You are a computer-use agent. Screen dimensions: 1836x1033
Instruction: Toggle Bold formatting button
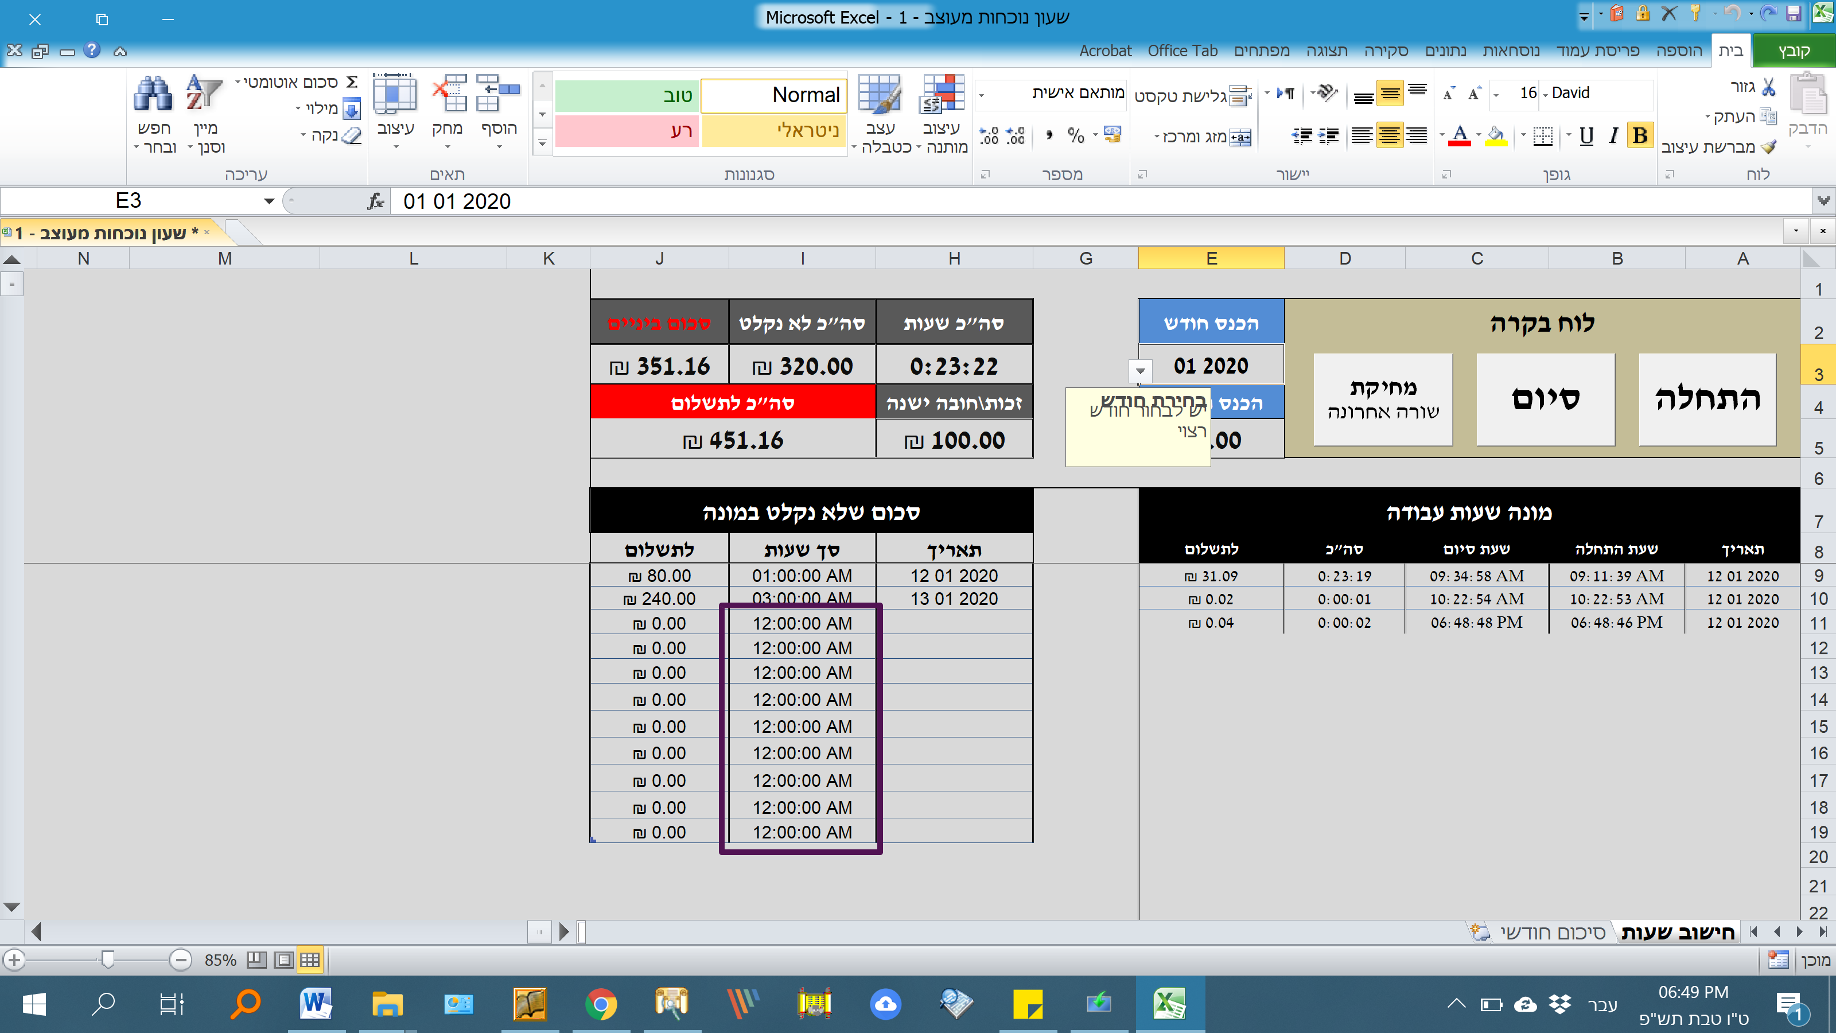pyautogui.click(x=1640, y=135)
